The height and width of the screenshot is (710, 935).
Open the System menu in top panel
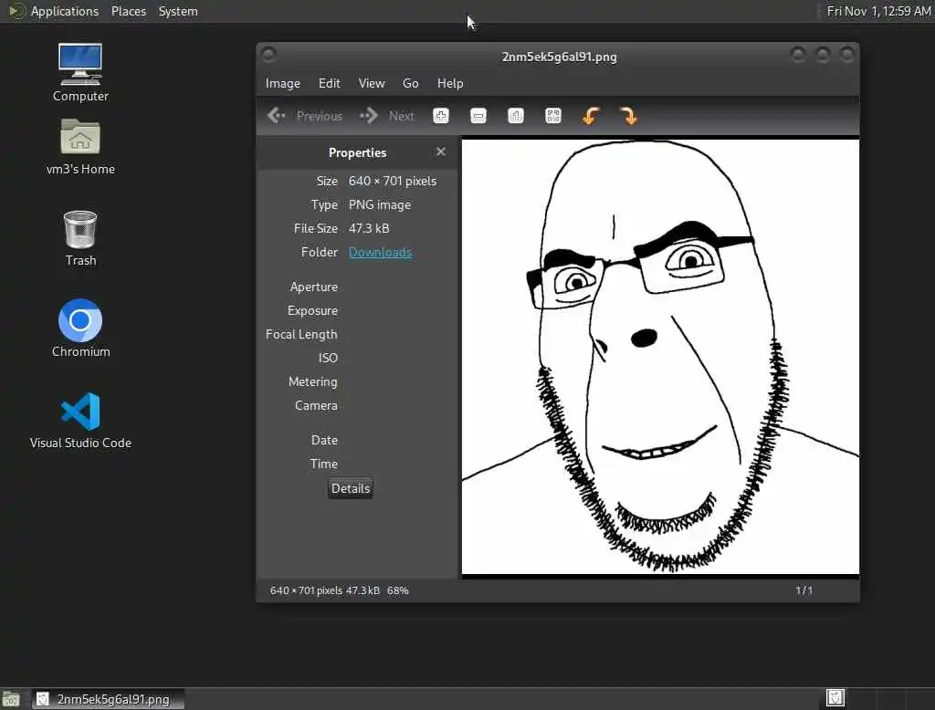click(178, 11)
